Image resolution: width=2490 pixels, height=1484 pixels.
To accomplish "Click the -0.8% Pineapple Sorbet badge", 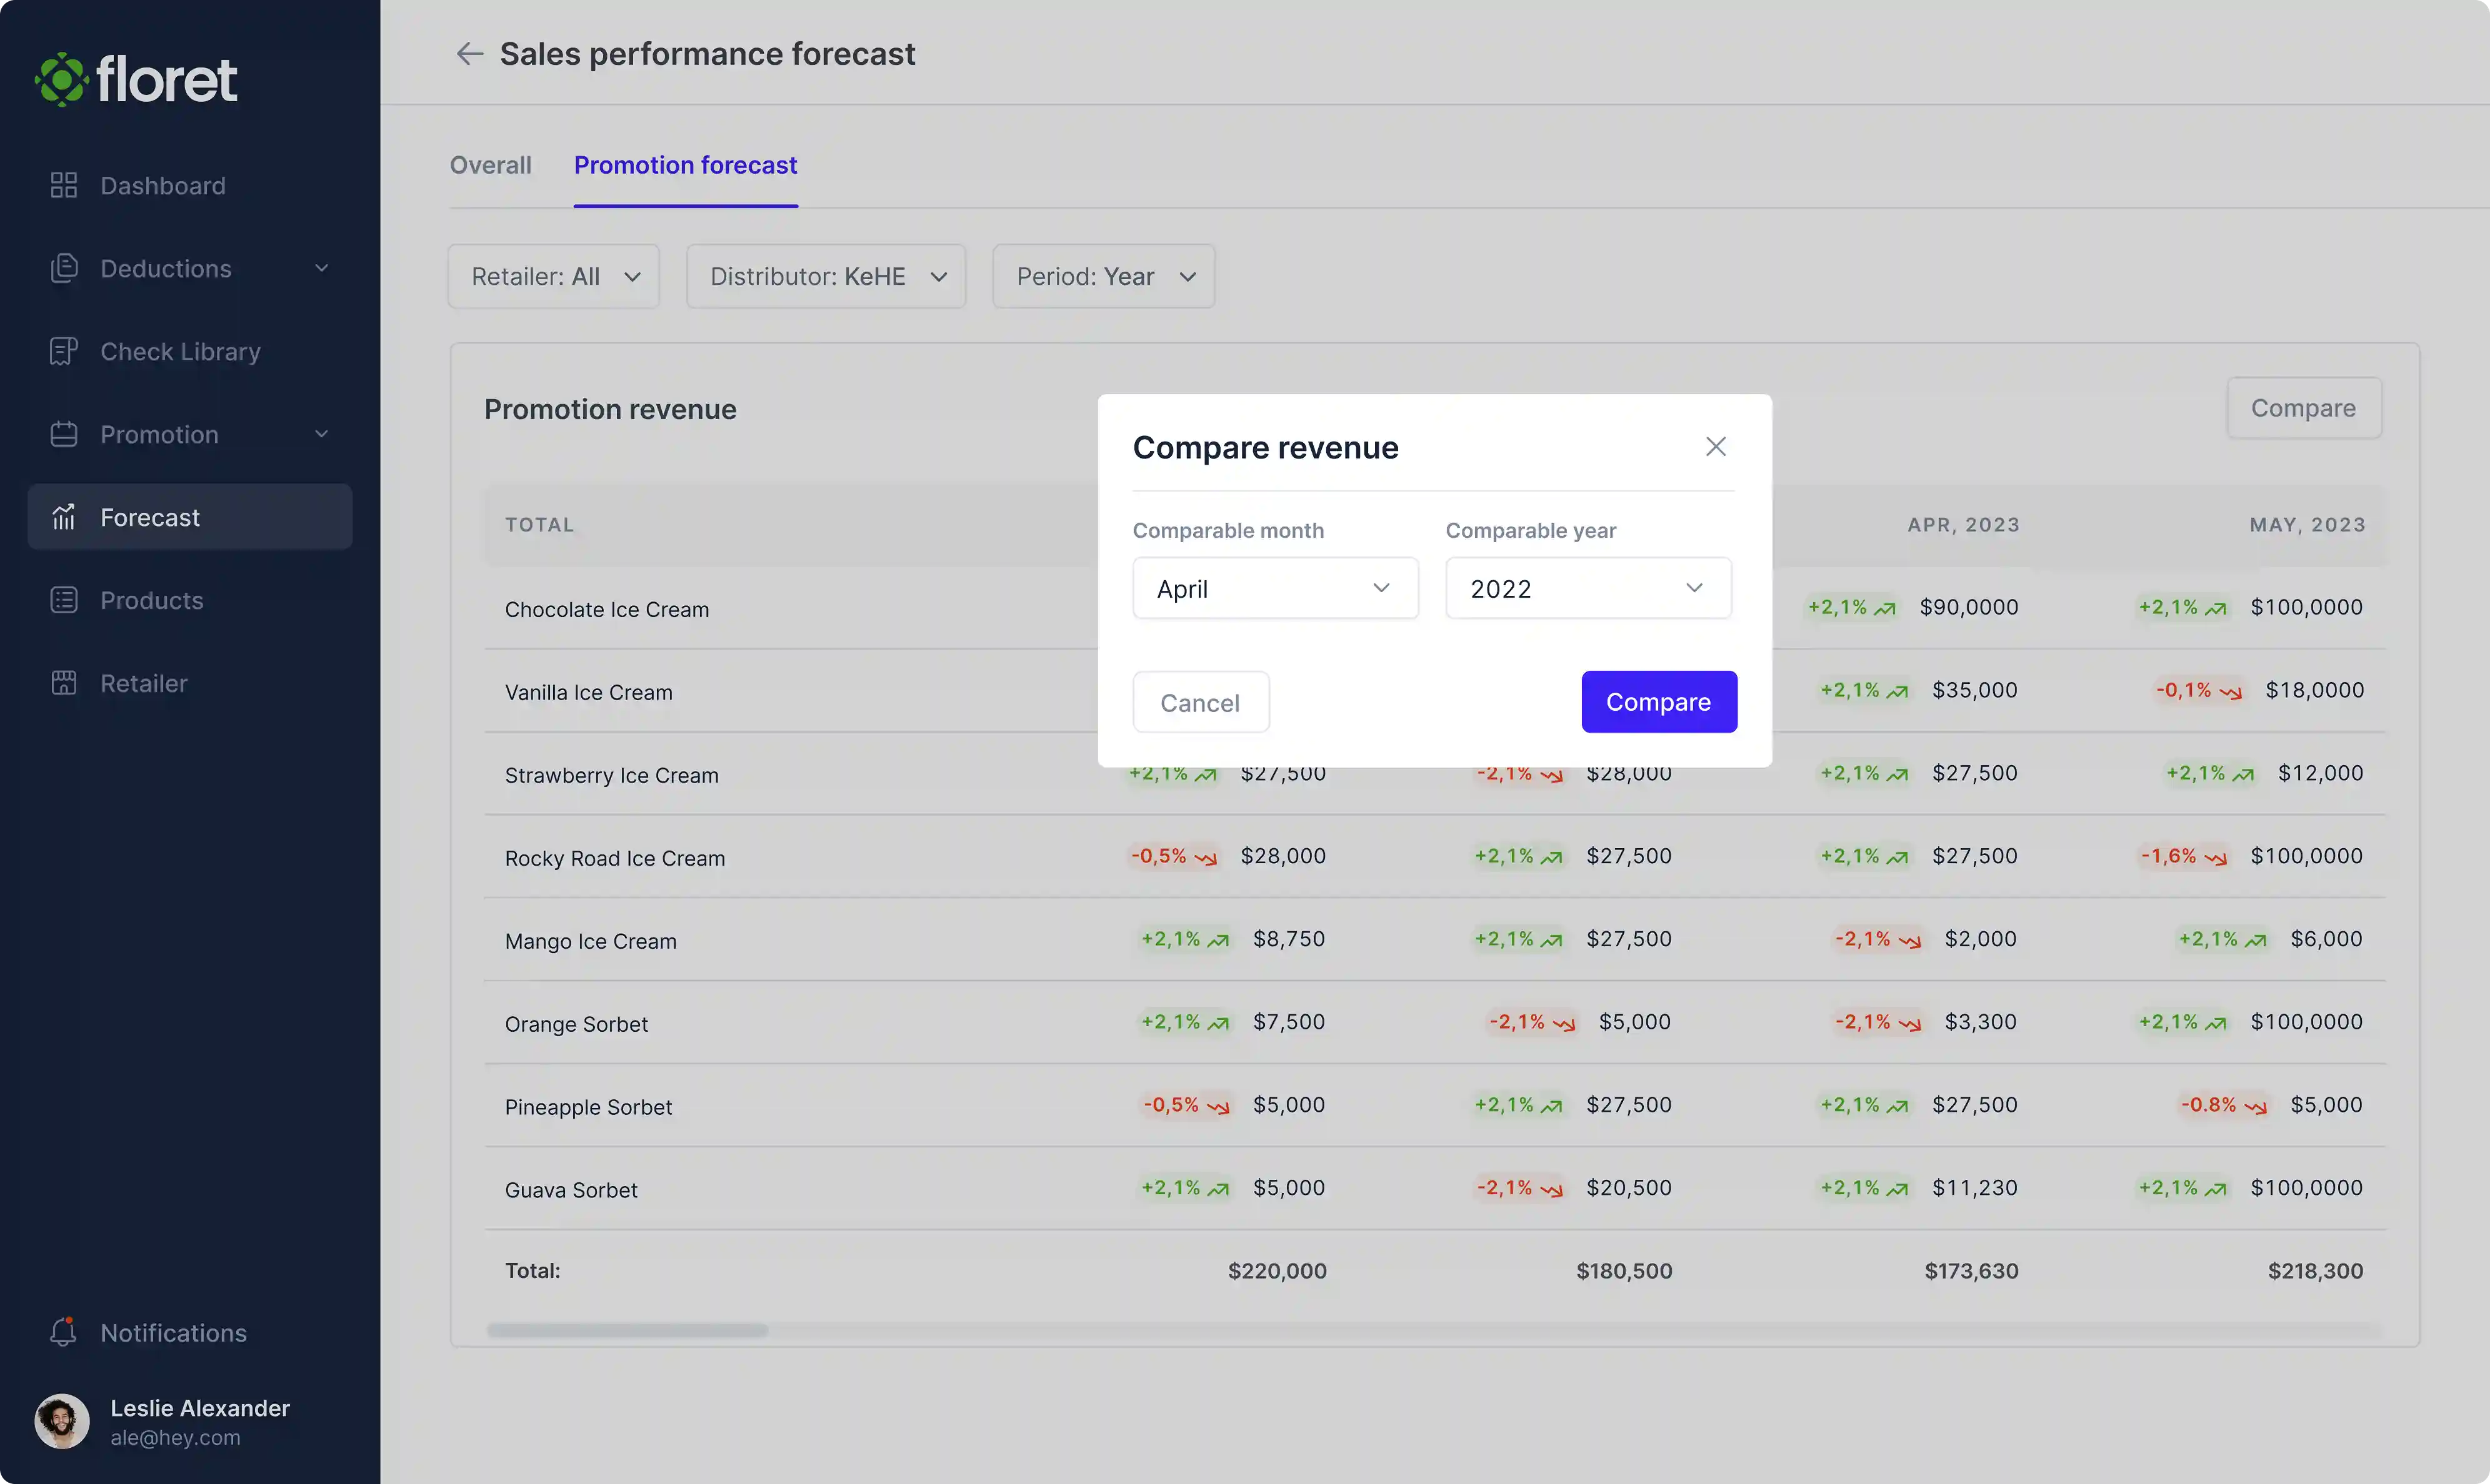I will [2223, 1105].
